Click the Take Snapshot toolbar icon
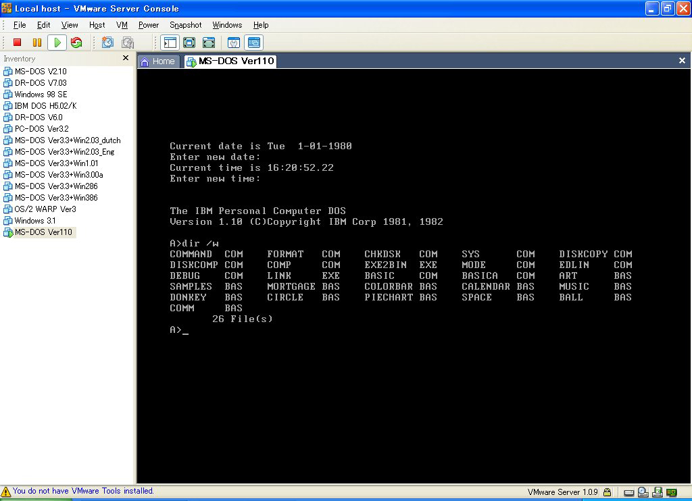 (107, 43)
